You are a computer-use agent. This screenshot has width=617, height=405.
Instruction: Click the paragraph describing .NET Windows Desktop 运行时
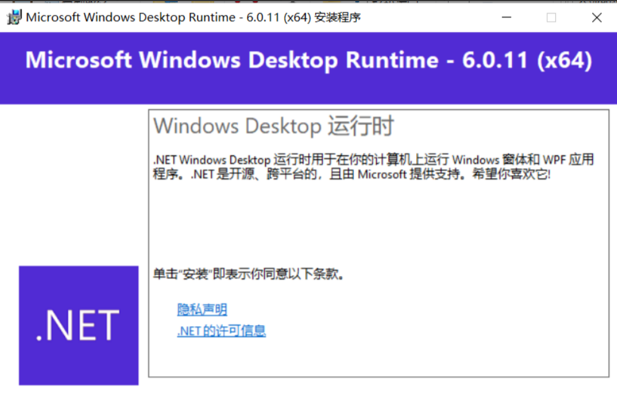(374, 166)
